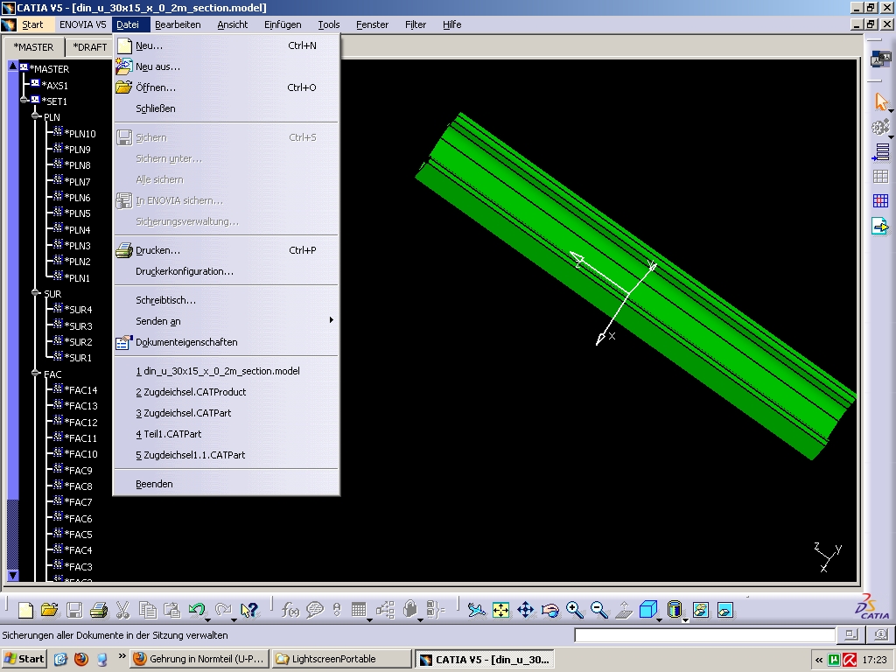
Task: Click the shading render style cylinder icon
Action: tap(675, 610)
